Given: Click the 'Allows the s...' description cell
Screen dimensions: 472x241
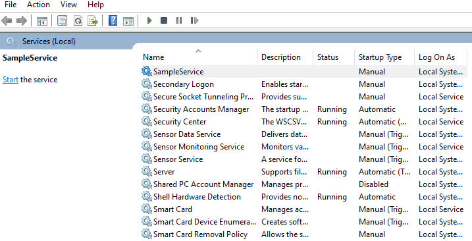Looking at the screenshot, I should click(285, 234).
